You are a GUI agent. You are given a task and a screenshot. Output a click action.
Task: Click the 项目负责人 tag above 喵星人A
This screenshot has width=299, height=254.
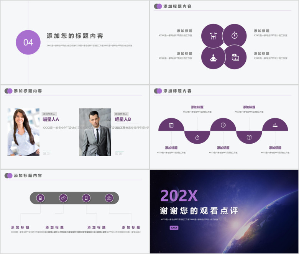point(49,114)
